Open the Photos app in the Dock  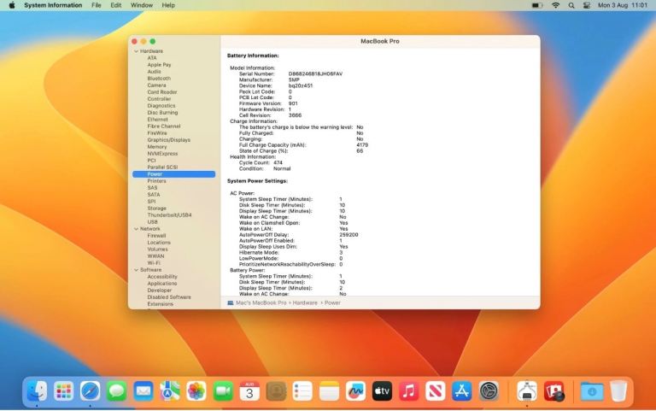196,391
